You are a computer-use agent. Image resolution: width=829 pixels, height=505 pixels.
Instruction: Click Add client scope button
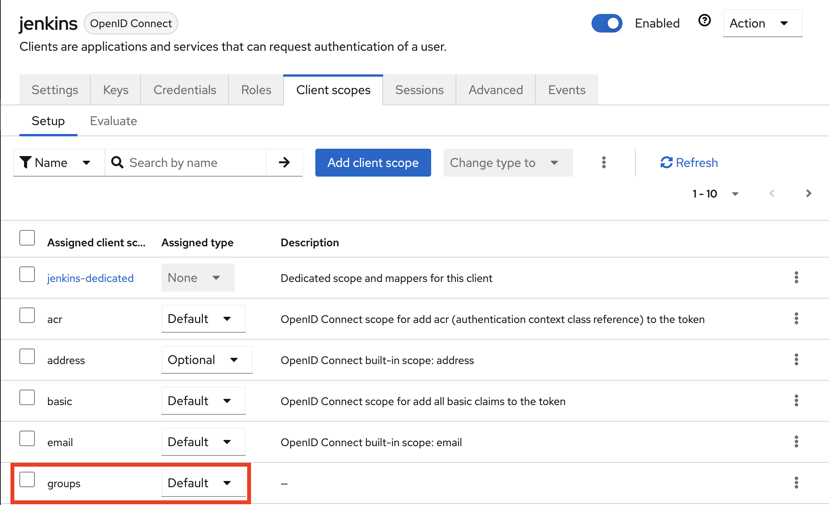(373, 163)
